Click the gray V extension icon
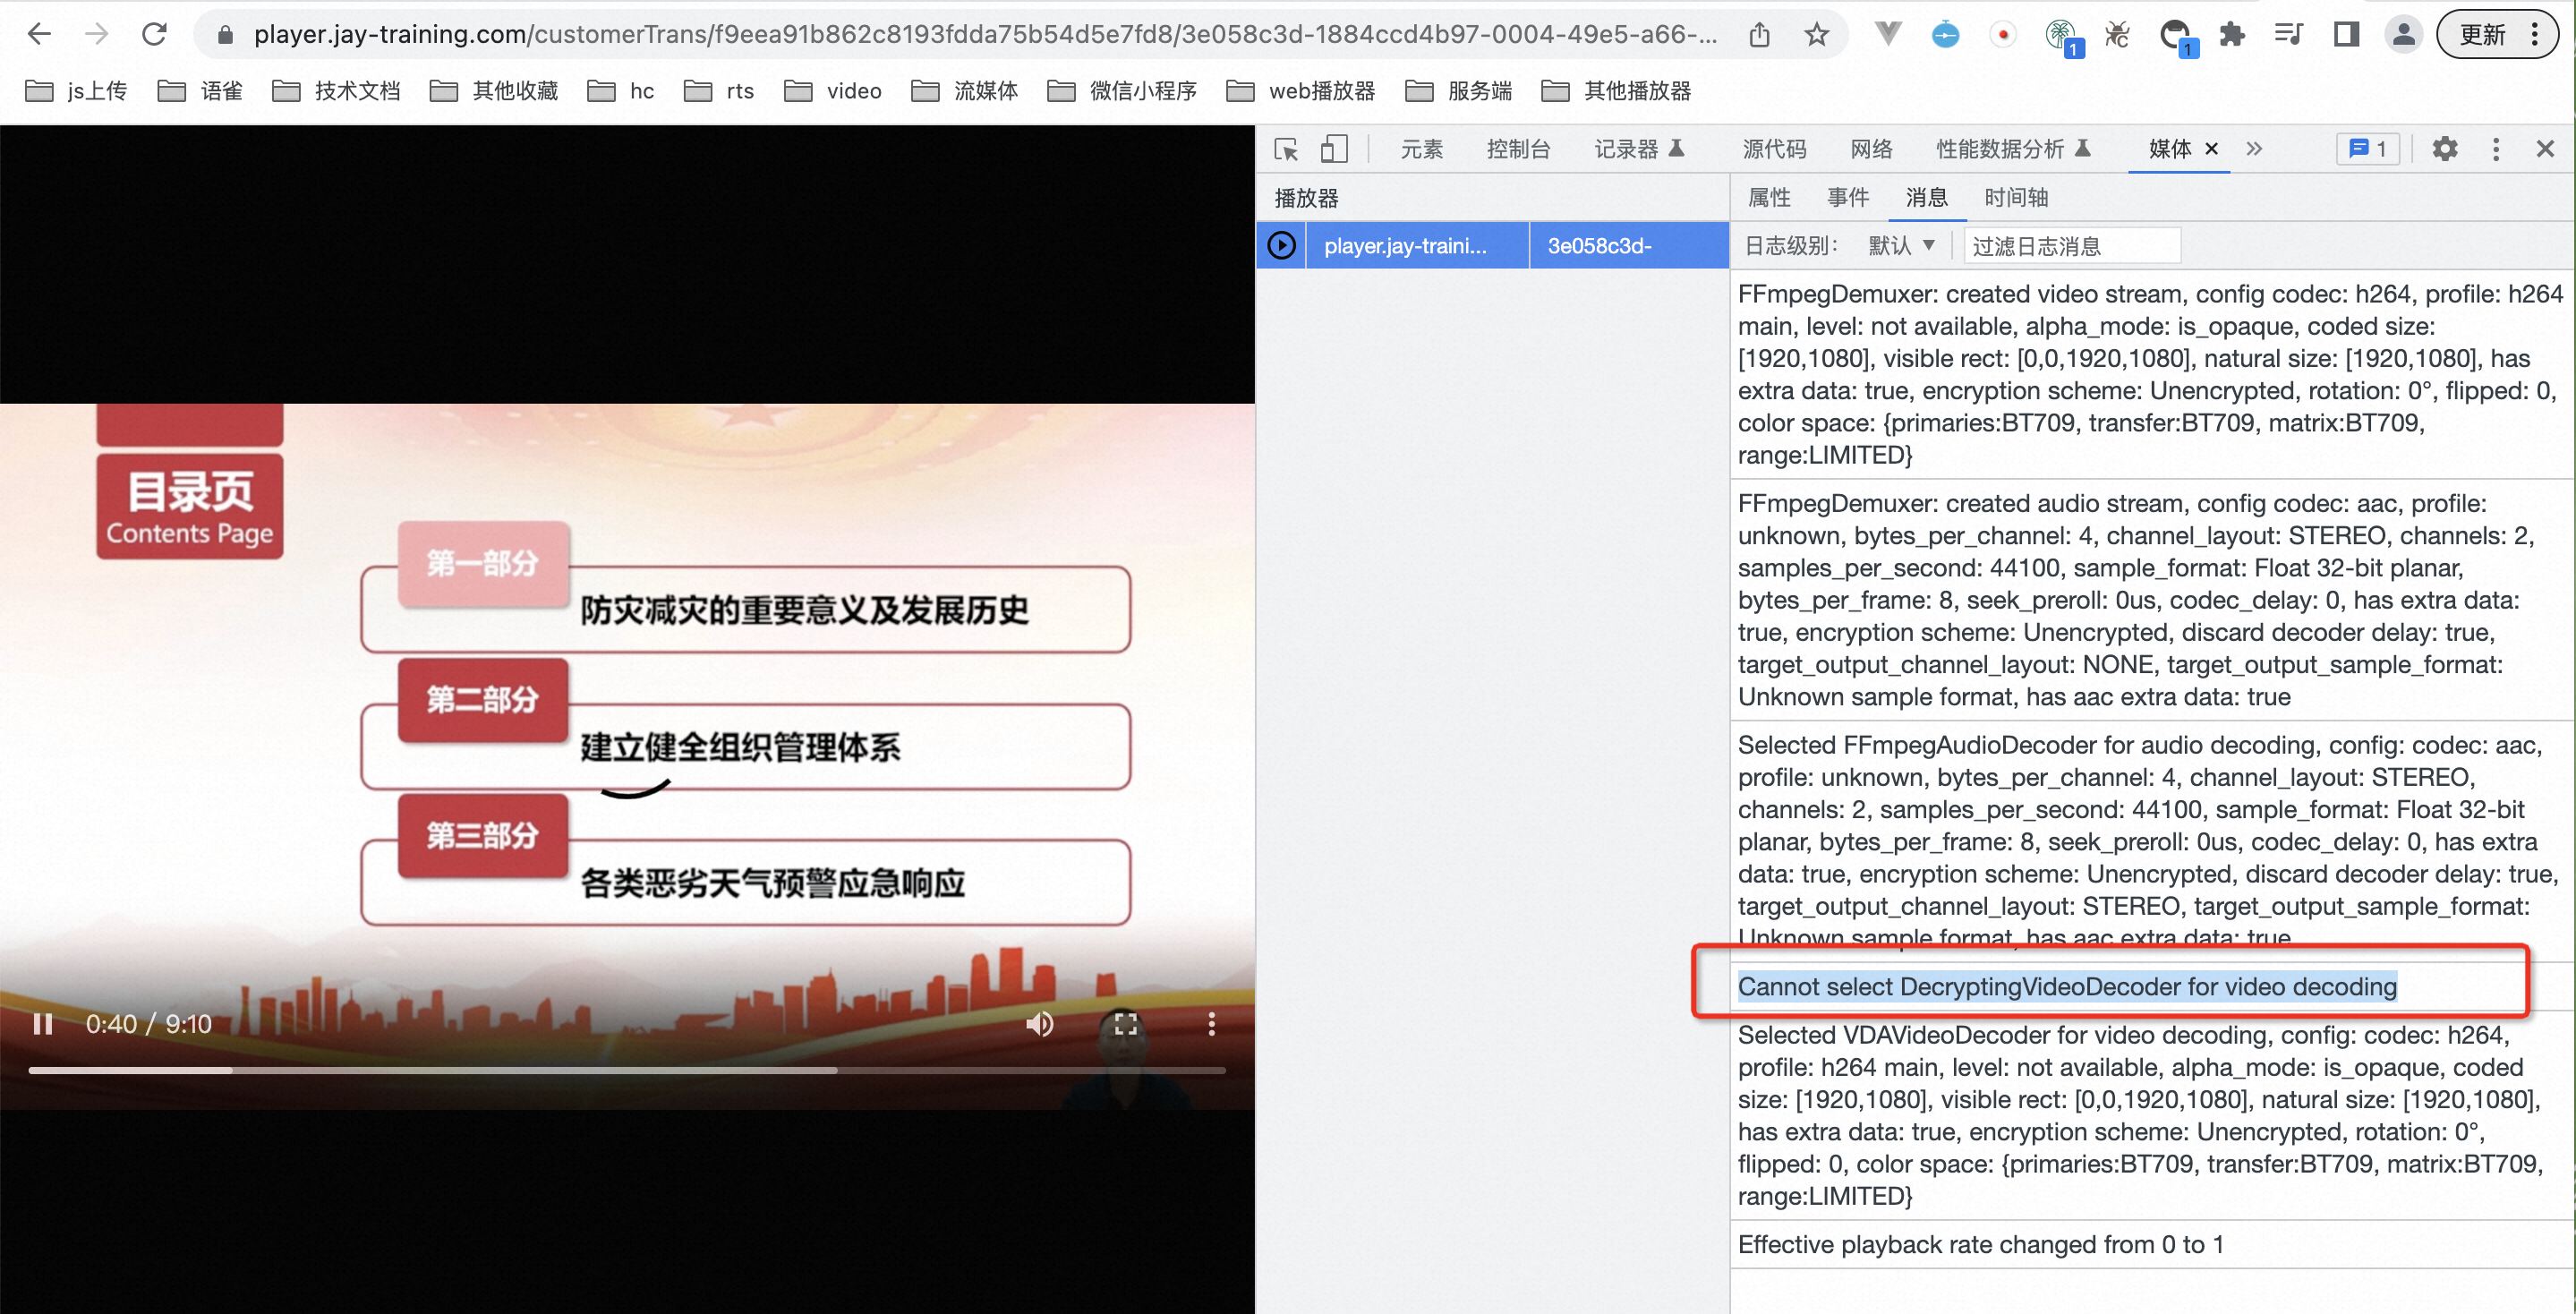 [x=1887, y=34]
